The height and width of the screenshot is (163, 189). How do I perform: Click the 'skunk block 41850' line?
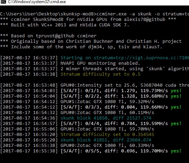point(76,118)
